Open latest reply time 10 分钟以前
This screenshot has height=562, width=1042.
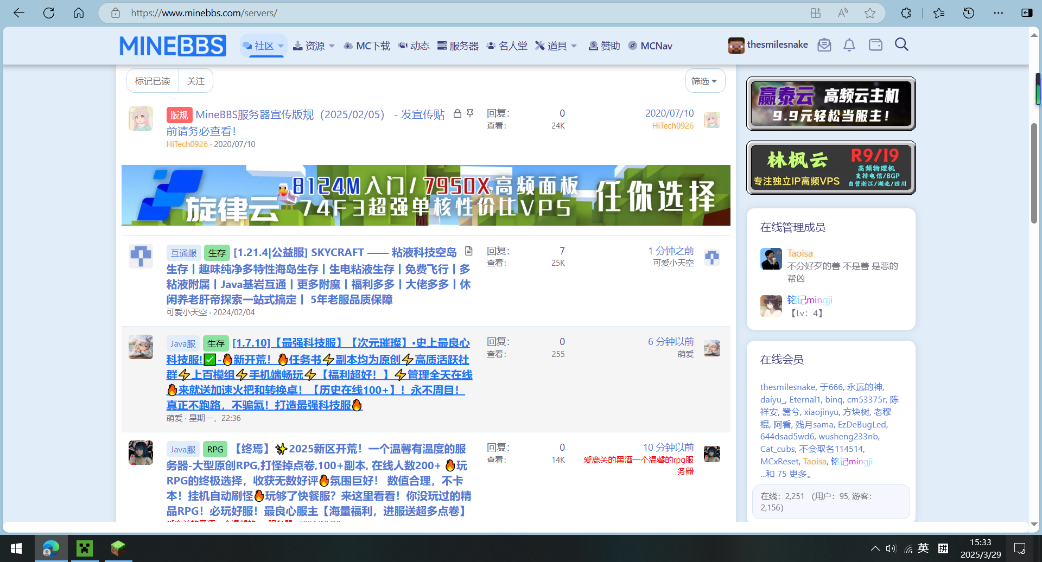(x=669, y=448)
